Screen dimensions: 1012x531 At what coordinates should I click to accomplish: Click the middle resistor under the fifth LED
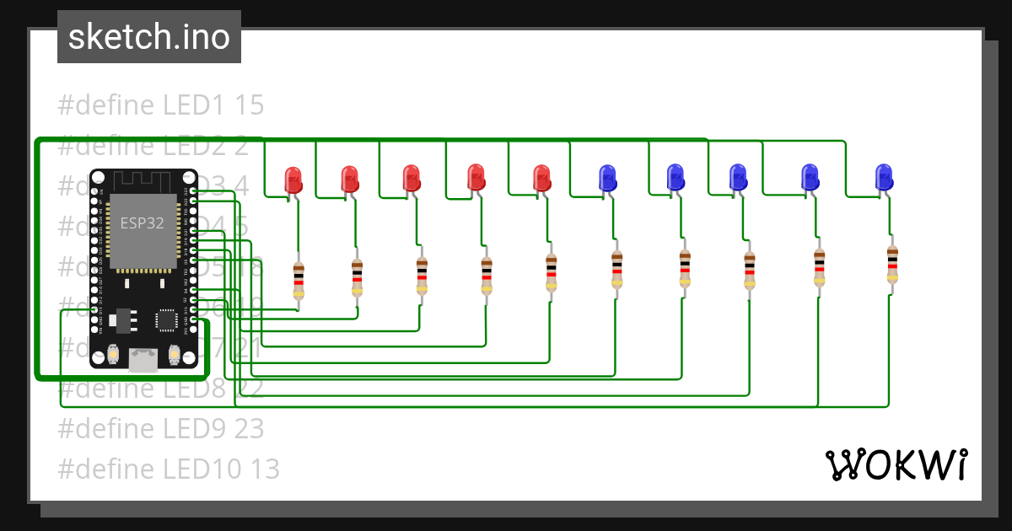click(x=552, y=274)
